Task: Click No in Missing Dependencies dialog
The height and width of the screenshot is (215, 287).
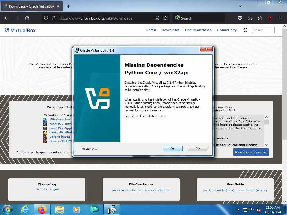Action: coord(198,148)
